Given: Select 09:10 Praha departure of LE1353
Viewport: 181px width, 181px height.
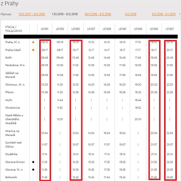Looking at the screenshot, I should [60, 42].
